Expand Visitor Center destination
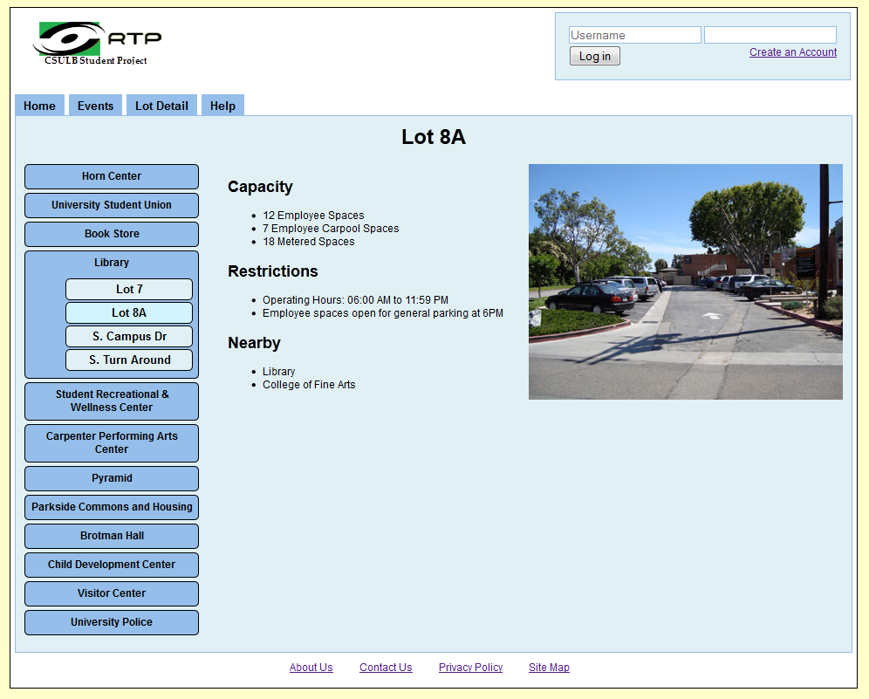Image resolution: width=869 pixels, height=699 pixels. click(112, 593)
